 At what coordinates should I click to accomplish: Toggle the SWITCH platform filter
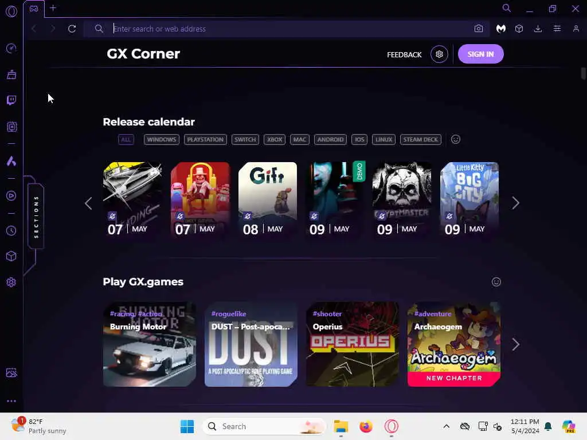pyautogui.click(x=245, y=140)
